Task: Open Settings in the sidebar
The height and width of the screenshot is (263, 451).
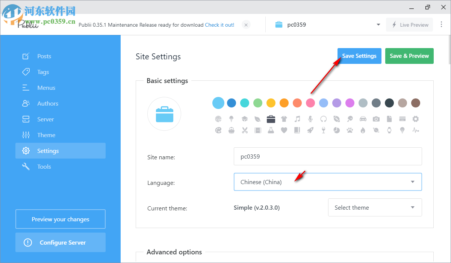Action: 61,151
